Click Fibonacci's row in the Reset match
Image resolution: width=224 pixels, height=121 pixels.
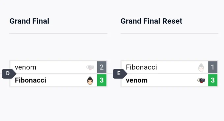click(169, 67)
